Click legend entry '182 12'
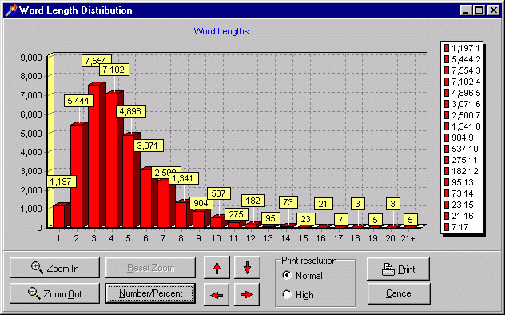The image size is (505, 315). point(461,171)
